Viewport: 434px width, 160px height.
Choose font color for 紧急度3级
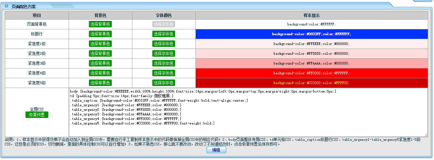coord(164,63)
